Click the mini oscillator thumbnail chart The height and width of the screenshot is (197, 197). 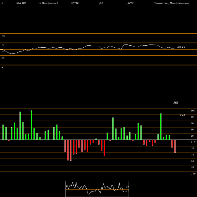click(97, 189)
